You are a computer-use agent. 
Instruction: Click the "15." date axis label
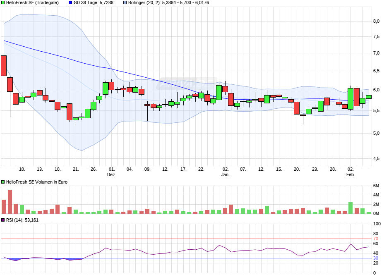[x=279, y=169]
